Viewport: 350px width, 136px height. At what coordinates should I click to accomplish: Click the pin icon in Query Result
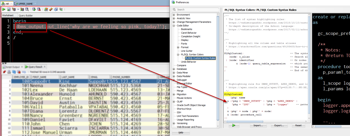4,72
